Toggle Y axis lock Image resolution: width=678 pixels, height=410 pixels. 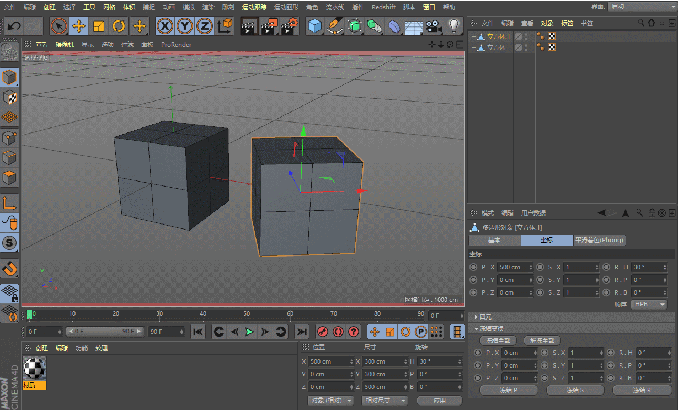tap(185, 26)
